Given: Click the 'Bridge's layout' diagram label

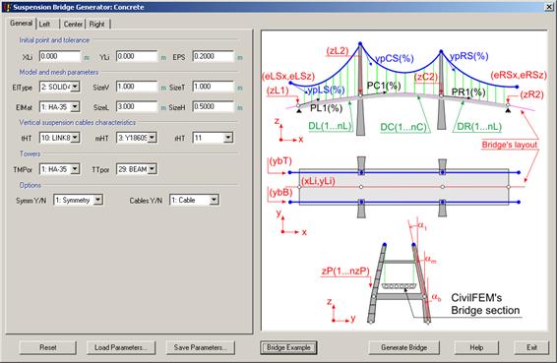Looking at the screenshot, I should [510, 145].
